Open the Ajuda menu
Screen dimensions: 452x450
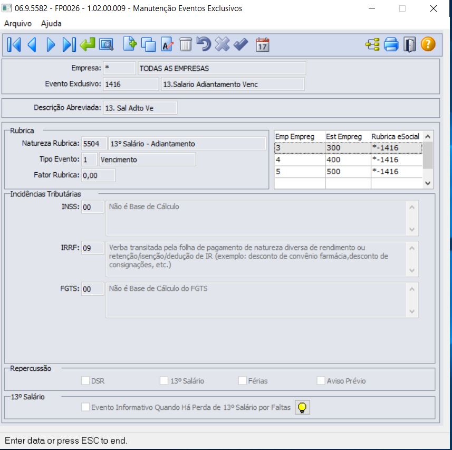point(51,23)
